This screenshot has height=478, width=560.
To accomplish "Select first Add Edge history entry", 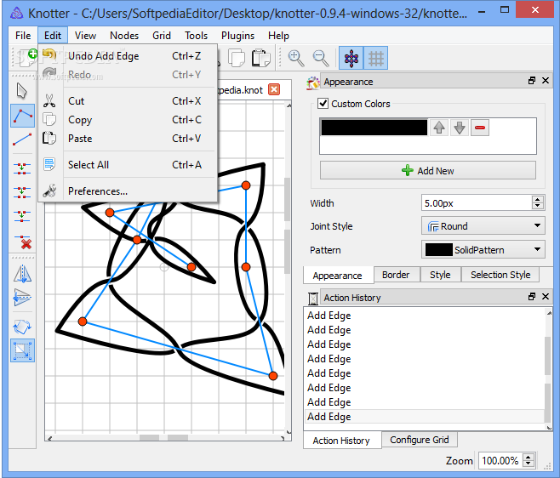I will [x=425, y=316].
